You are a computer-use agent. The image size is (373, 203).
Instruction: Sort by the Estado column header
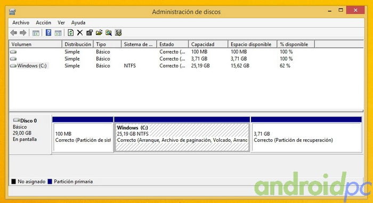[x=173, y=44]
